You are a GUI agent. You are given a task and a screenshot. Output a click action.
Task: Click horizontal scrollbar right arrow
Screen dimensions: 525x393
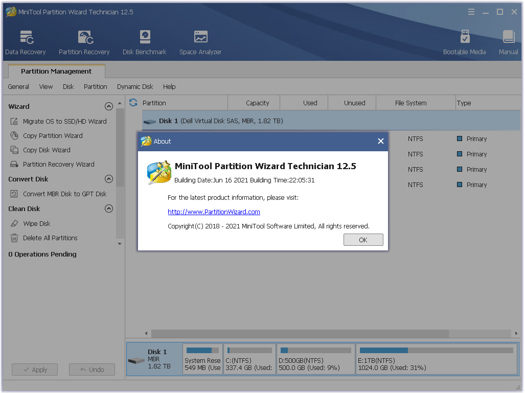[x=516, y=333]
